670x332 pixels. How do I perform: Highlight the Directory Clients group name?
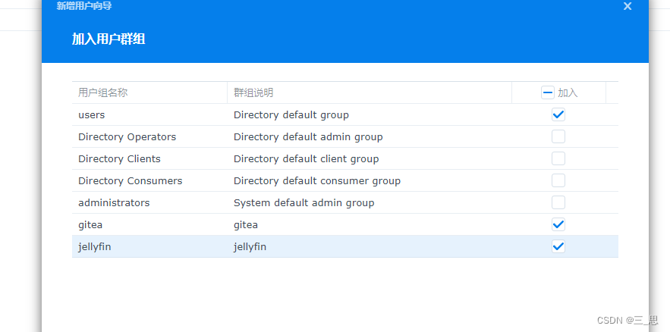pos(119,159)
